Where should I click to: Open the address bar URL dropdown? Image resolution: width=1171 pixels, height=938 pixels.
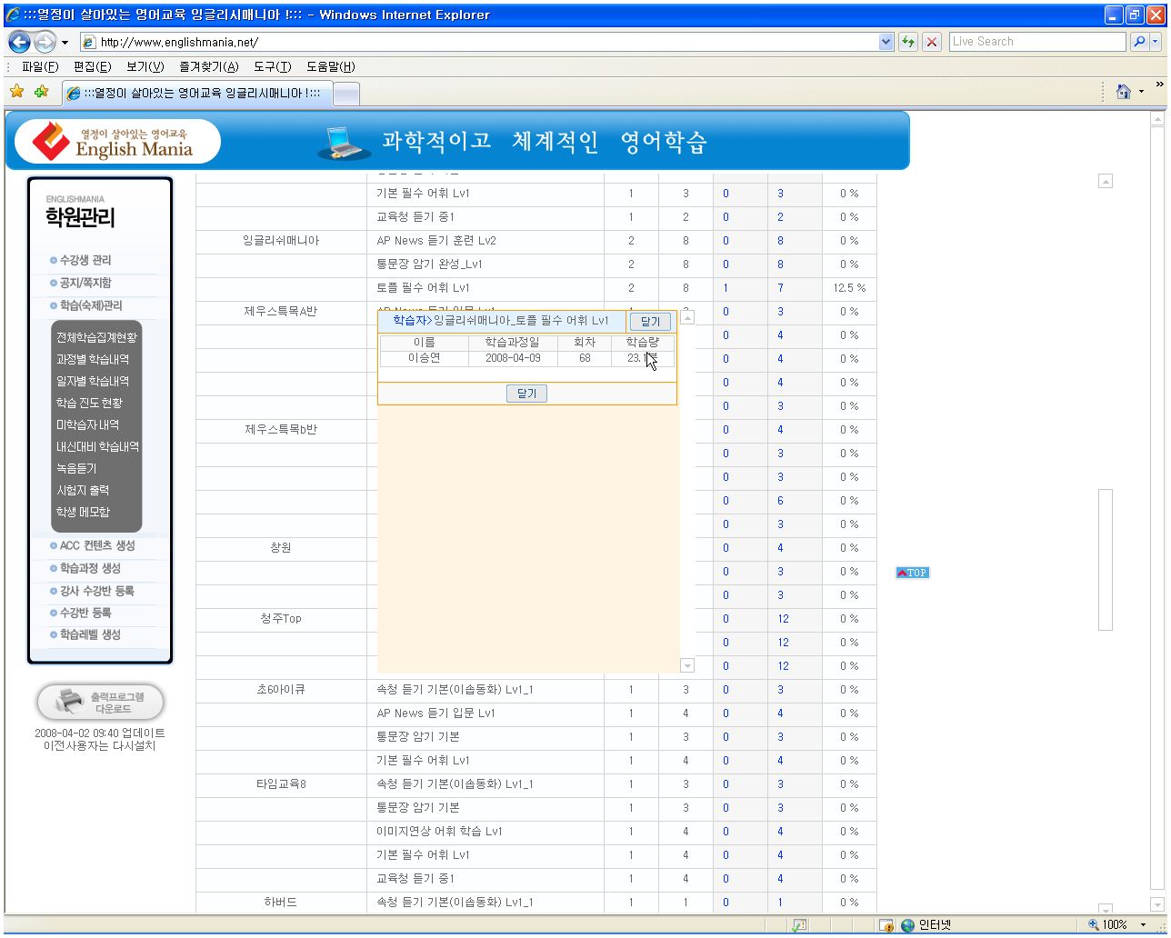[886, 42]
